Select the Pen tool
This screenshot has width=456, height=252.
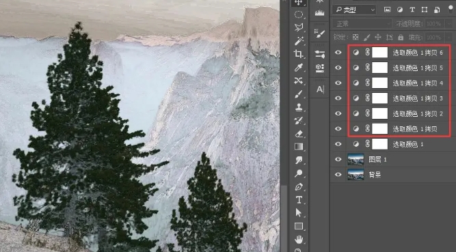click(299, 186)
